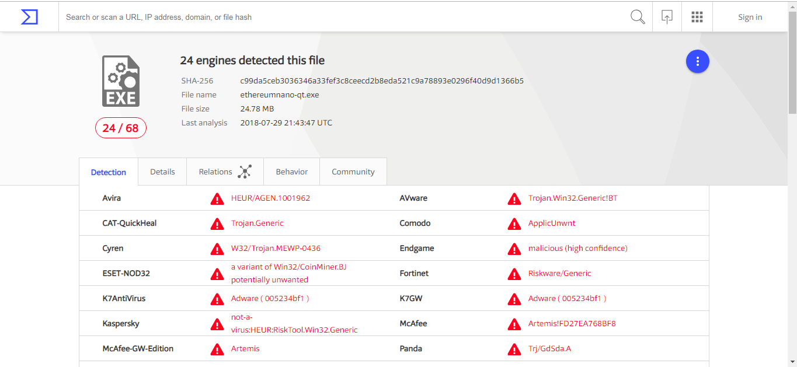Select the file name ethereumnano-qt.exe
Image resolution: width=797 pixels, height=367 pixels.
tap(280, 95)
